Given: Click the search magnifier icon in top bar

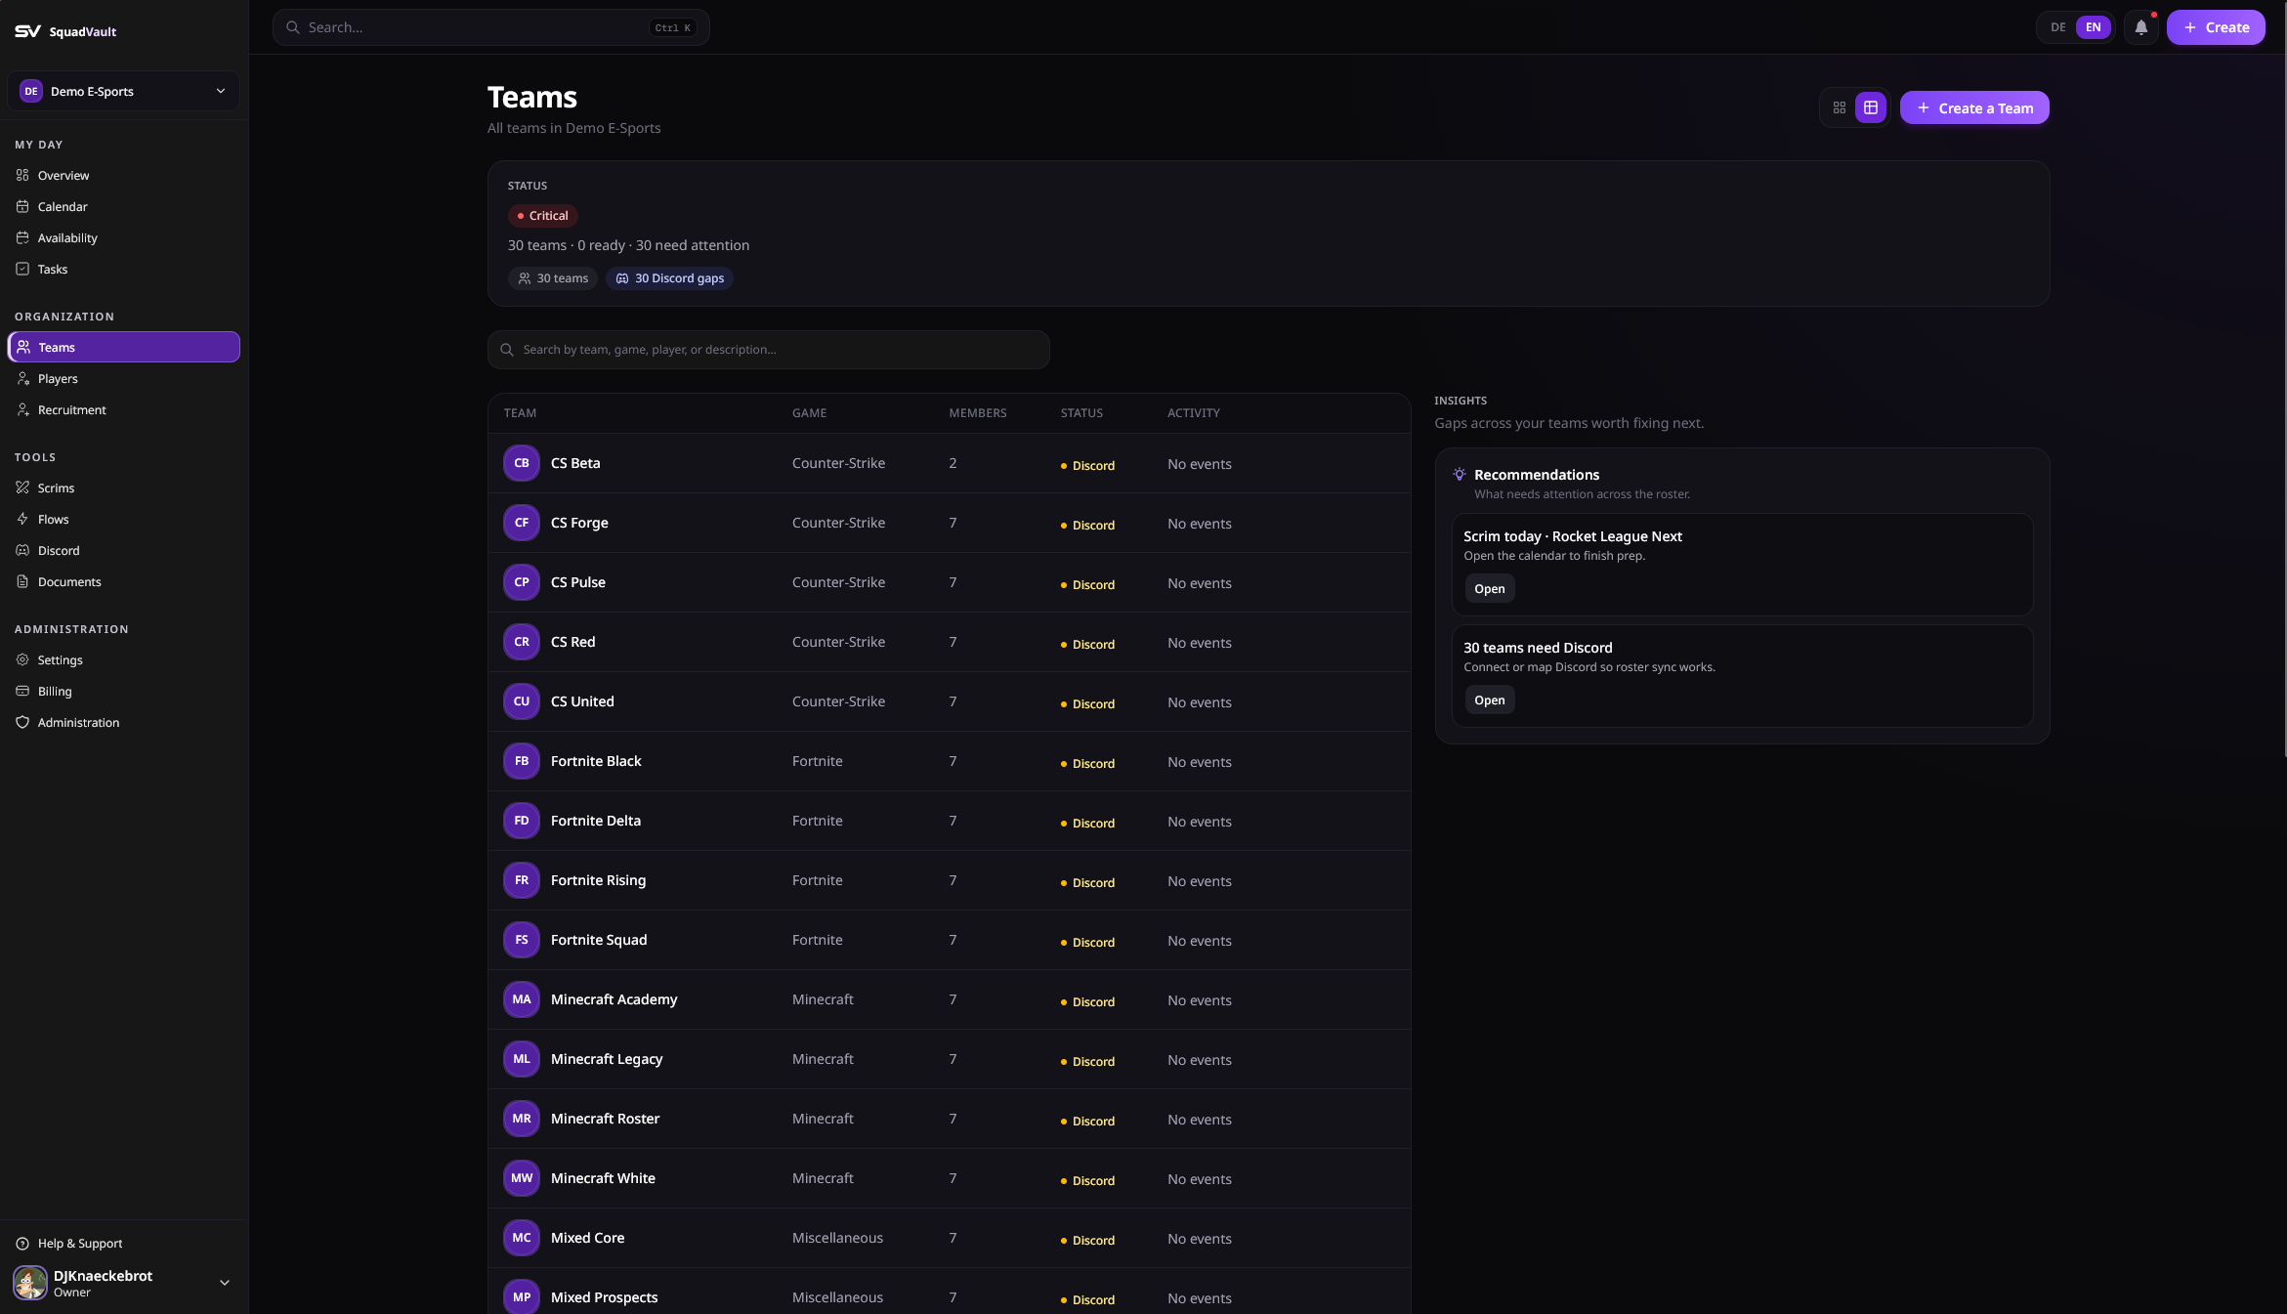Looking at the screenshot, I should (292, 27).
